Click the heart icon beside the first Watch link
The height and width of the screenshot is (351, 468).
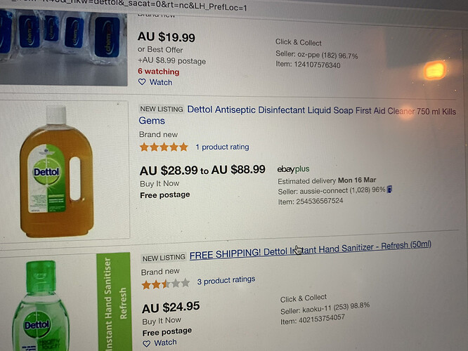[142, 82]
